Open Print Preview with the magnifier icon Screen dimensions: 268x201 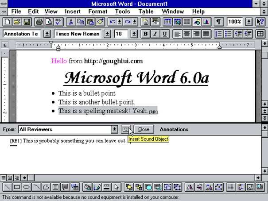coord(49,22)
